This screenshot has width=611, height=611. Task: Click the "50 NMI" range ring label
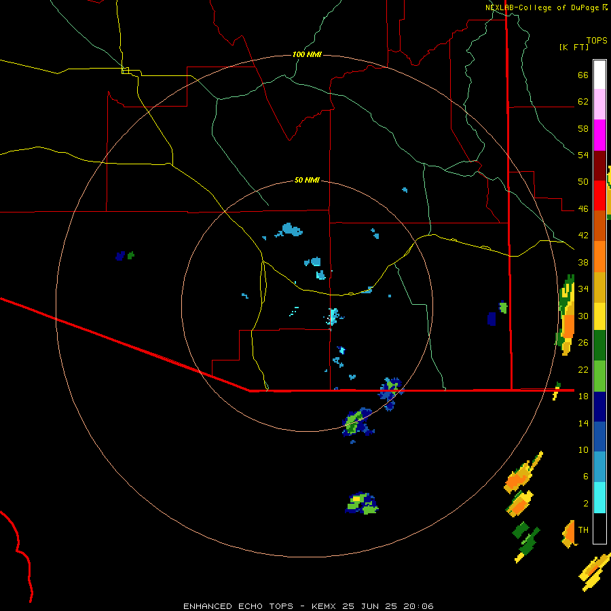point(307,180)
